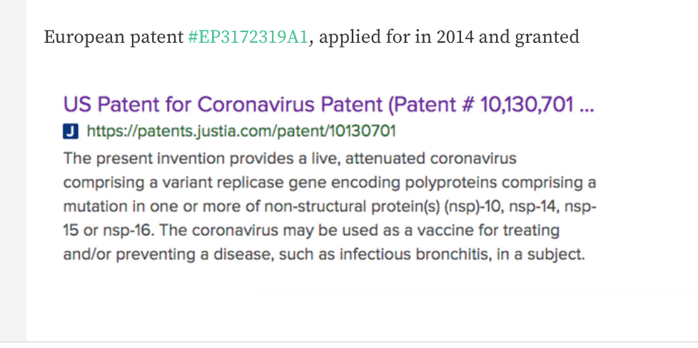The height and width of the screenshot is (348, 698).
Task: Visit the patents.justia.com/patent/10130701 URL
Action: (x=241, y=131)
